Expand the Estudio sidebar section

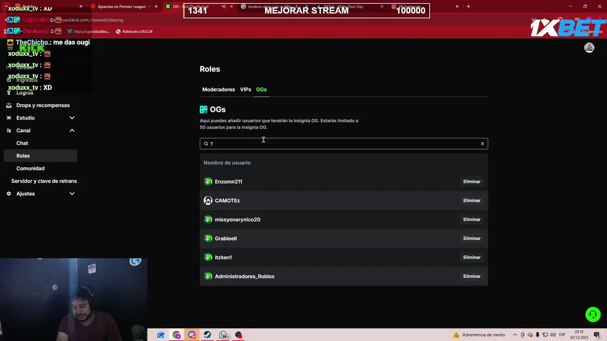click(72, 118)
